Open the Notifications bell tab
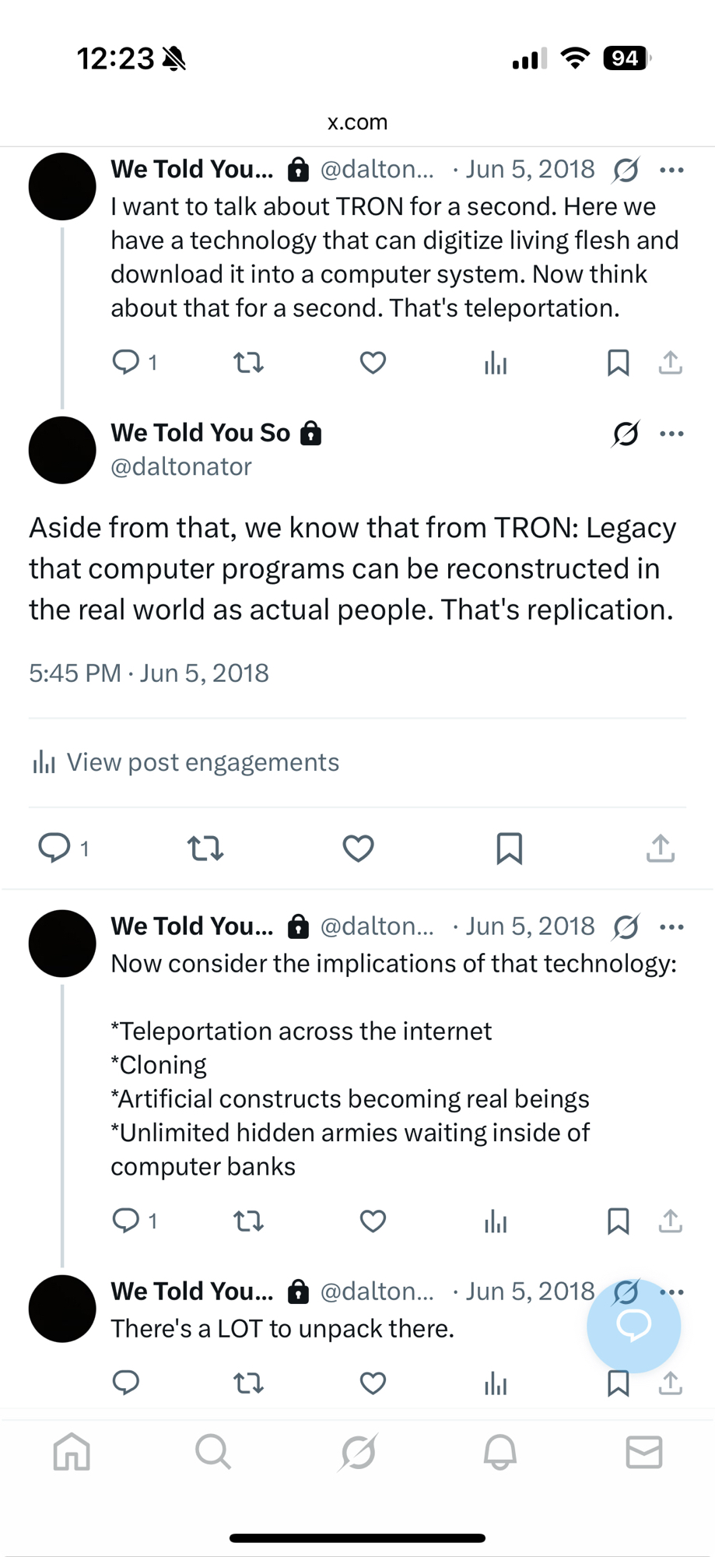This screenshot has width=715, height=1557. click(x=500, y=1452)
